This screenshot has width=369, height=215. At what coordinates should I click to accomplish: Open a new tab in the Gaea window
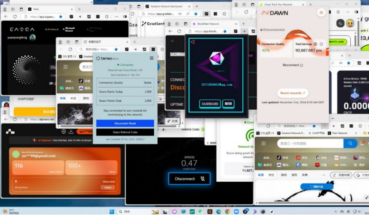(79, 9)
